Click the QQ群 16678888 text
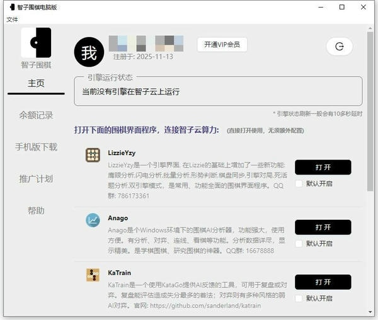 [x=250, y=251]
